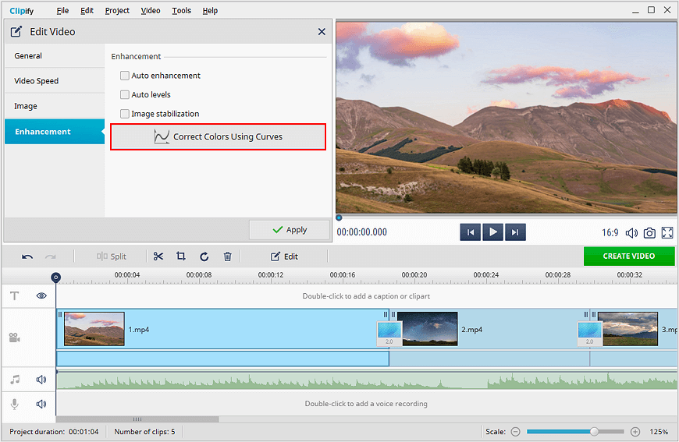Viewport: 679px width, 442px height.
Task: Toggle preview volume speaker icon
Action: coord(631,233)
